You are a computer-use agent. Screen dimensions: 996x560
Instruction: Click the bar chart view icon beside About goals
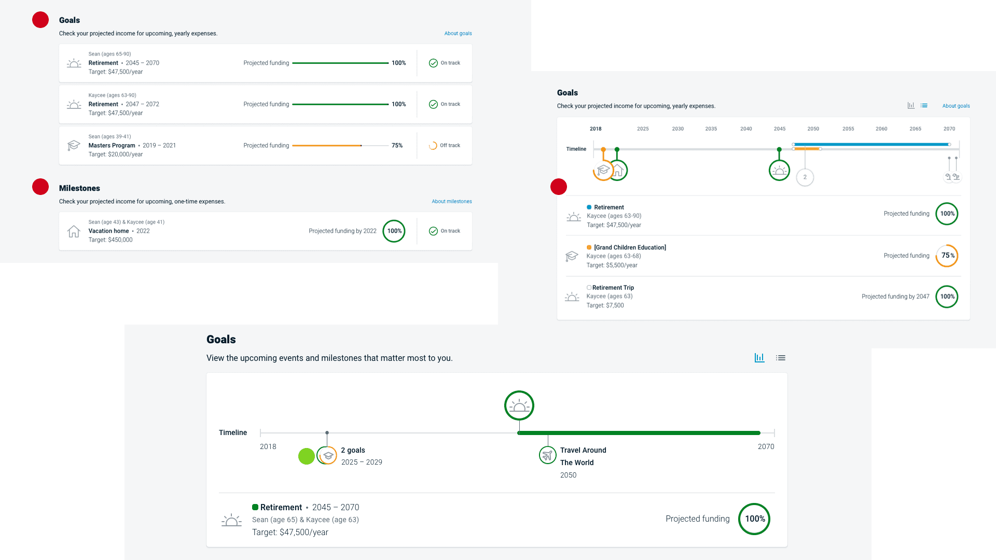coord(911,105)
